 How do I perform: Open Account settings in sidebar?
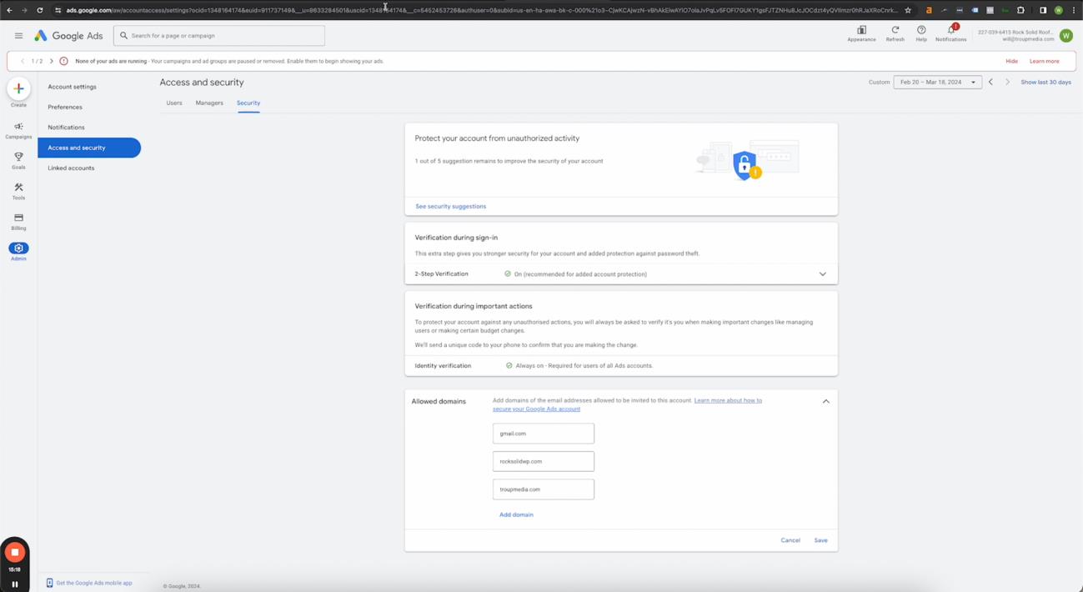[72, 87]
